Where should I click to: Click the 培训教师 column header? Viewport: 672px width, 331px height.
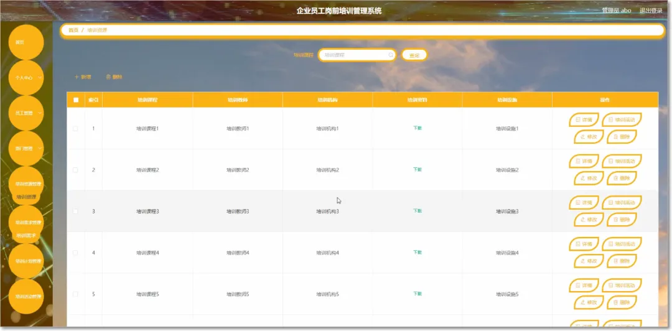point(238,100)
